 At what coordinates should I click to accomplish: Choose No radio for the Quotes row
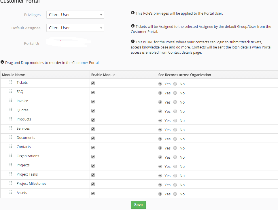[x=175, y=111]
